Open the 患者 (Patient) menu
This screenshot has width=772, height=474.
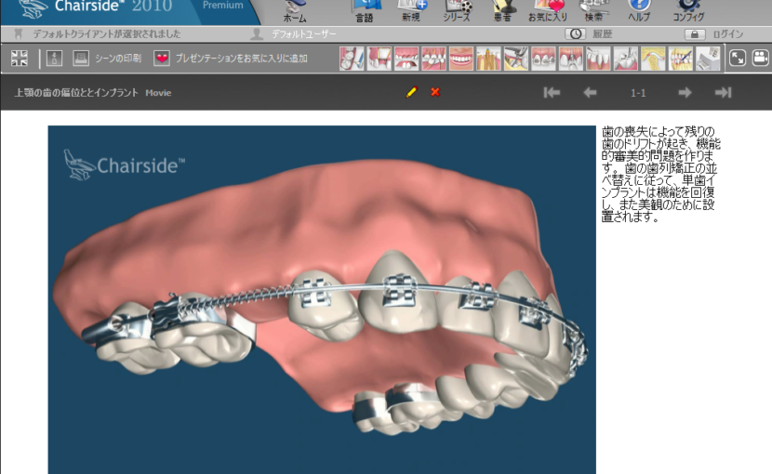pos(502,12)
